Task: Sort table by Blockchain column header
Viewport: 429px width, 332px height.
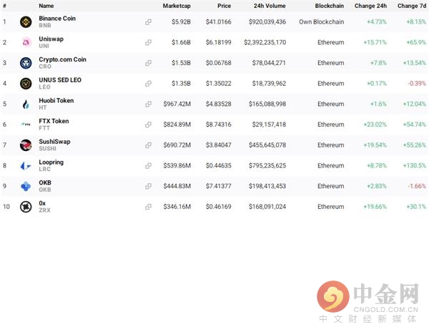Action: click(x=330, y=6)
